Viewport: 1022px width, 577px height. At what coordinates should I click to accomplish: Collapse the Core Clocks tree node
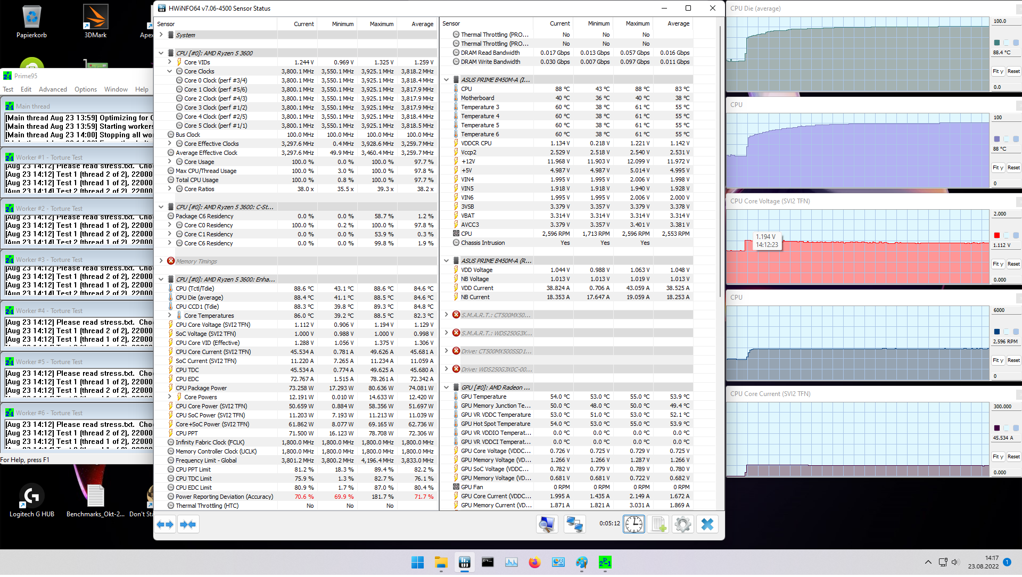(170, 71)
